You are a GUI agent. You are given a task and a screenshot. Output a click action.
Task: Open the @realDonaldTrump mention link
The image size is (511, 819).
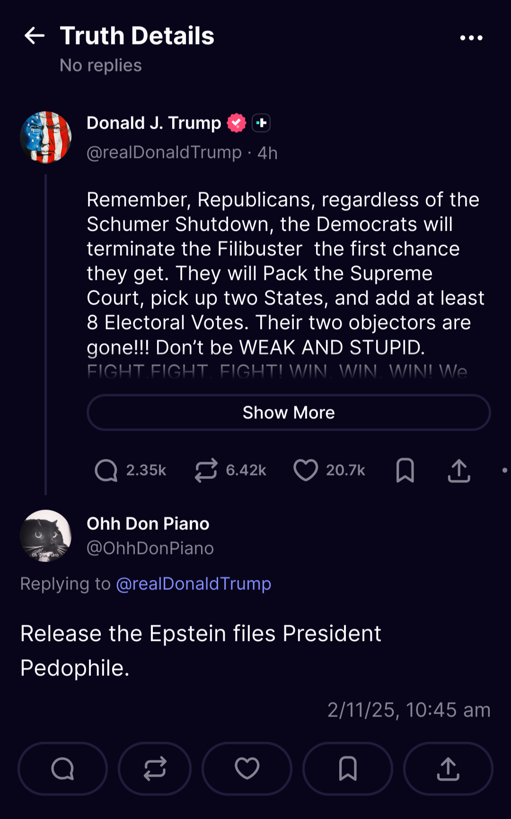194,584
